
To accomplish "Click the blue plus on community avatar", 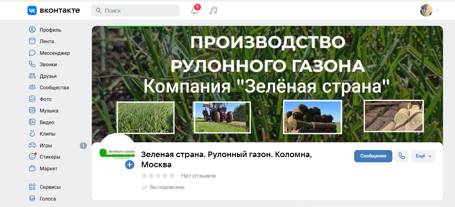I will 130,165.
